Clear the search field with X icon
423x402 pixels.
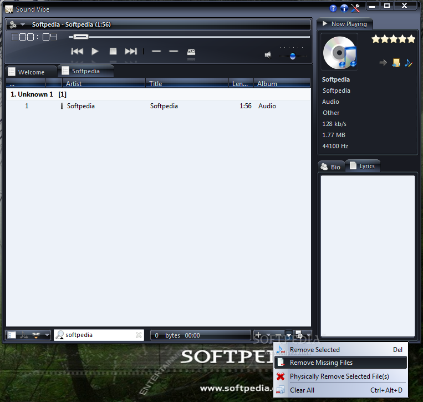pyautogui.click(x=139, y=335)
